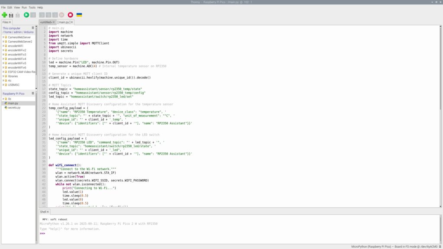Expand the libraries folder arrow
This screenshot has width=443, height=249.
[3, 76]
